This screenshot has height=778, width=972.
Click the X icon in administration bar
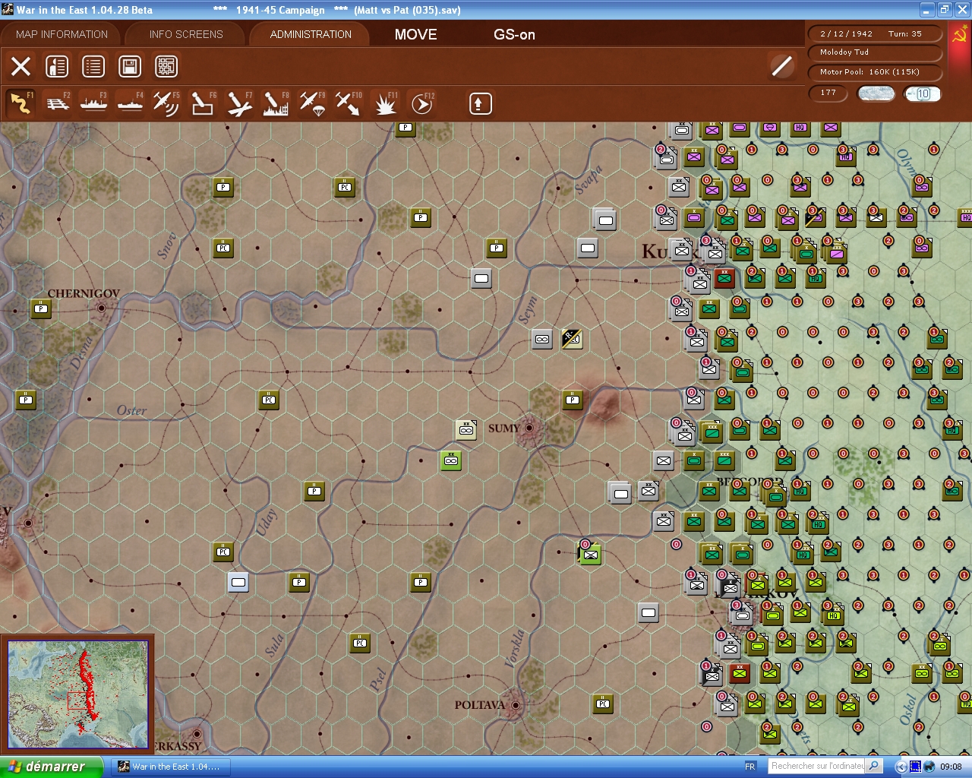[21, 66]
